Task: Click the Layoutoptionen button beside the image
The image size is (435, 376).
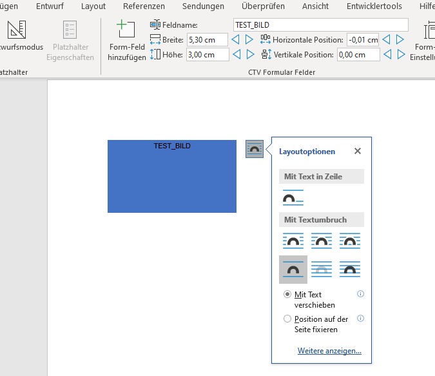Action: point(255,149)
